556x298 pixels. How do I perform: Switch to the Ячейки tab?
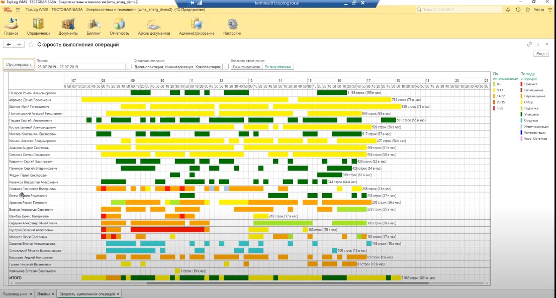coord(44,294)
